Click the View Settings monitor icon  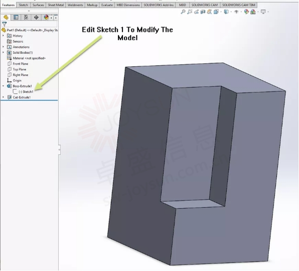pyautogui.click(x=263, y=12)
